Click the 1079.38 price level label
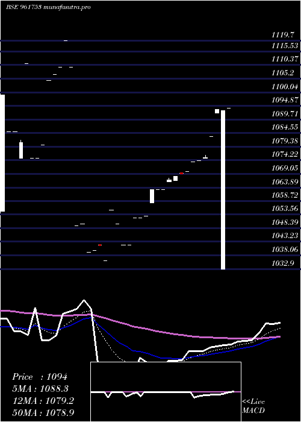 coord(285,141)
